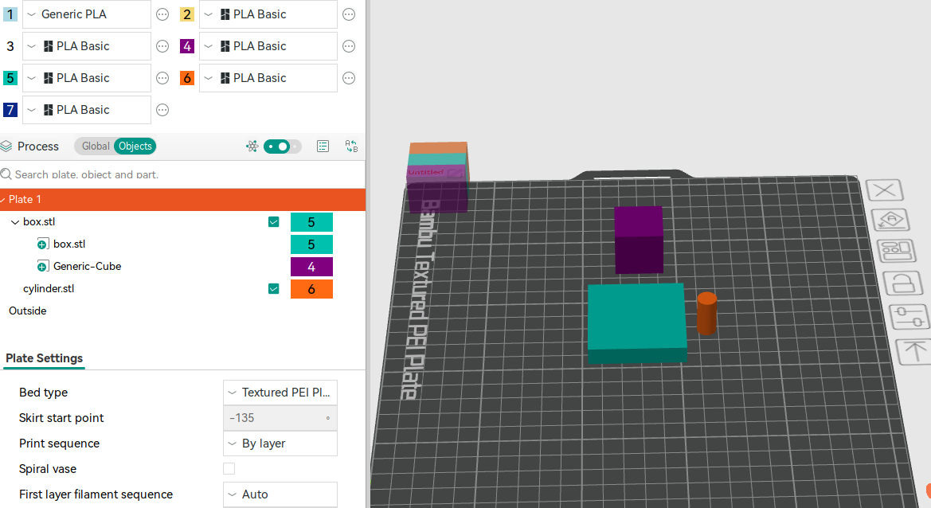Open First layer filament sequence dropdown
The height and width of the screenshot is (508, 931).
pos(280,494)
